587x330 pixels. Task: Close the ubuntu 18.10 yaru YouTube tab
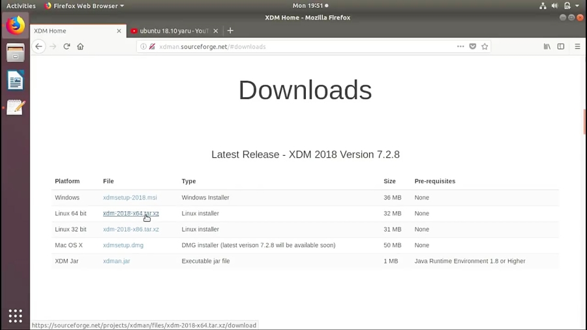tap(216, 31)
